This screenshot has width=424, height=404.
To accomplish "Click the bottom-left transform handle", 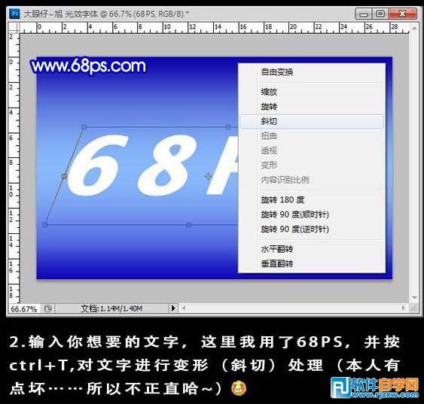I will 45,225.
